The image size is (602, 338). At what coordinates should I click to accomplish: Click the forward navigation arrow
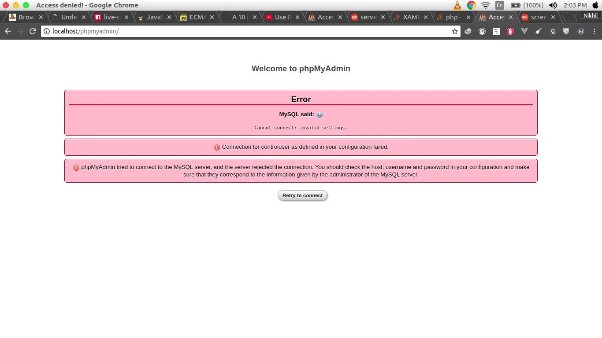click(x=20, y=31)
